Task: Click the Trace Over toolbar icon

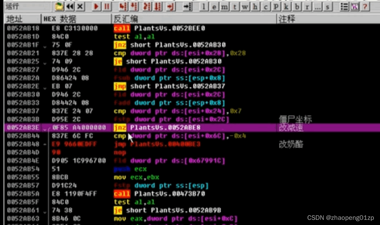Action: coord(158,7)
